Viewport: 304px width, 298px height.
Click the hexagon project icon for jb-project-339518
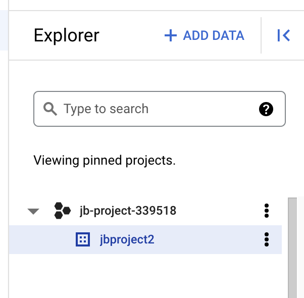(x=62, y=211)
